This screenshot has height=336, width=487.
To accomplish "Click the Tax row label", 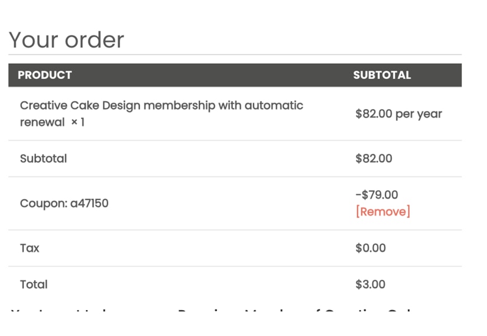I will [29, 248].
